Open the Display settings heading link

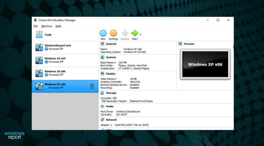pyautogui.click(x=111, y=74)
